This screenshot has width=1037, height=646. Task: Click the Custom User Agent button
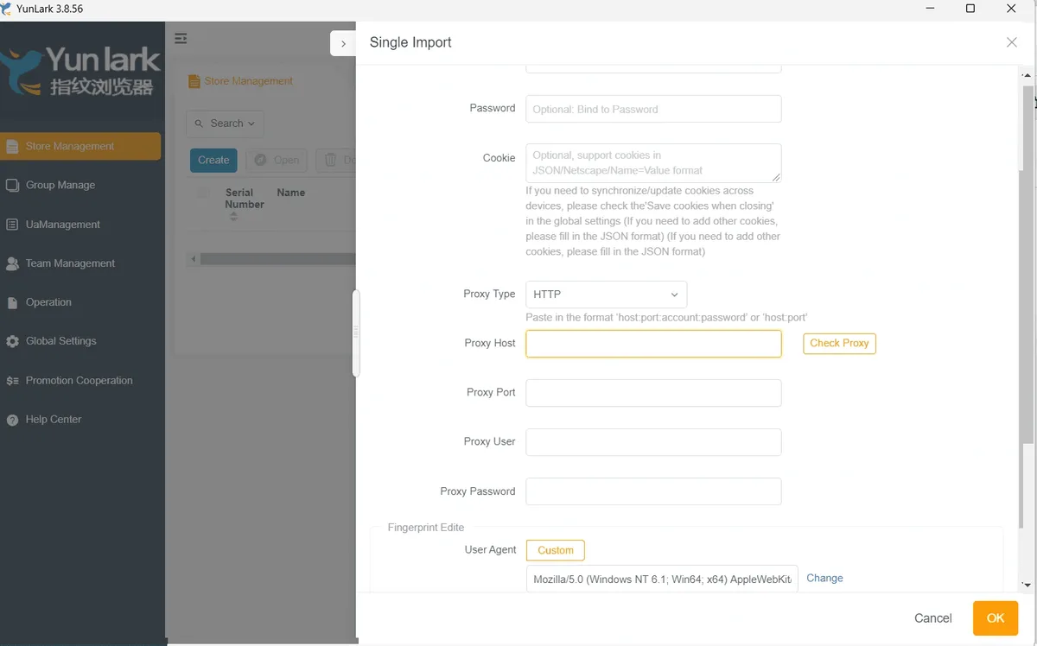556,550
